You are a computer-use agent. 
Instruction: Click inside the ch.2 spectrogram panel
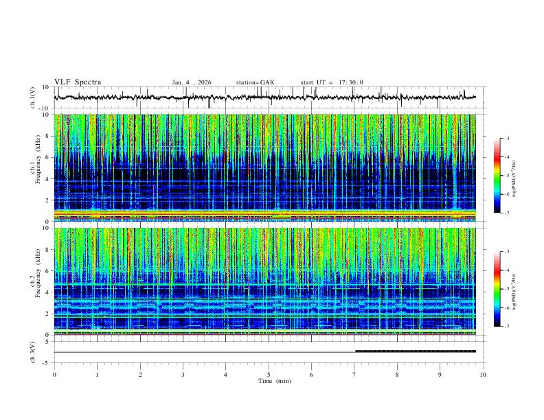(264, 281)
